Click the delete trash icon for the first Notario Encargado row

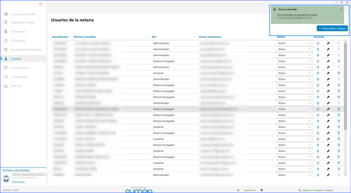(x=338, y=61)
